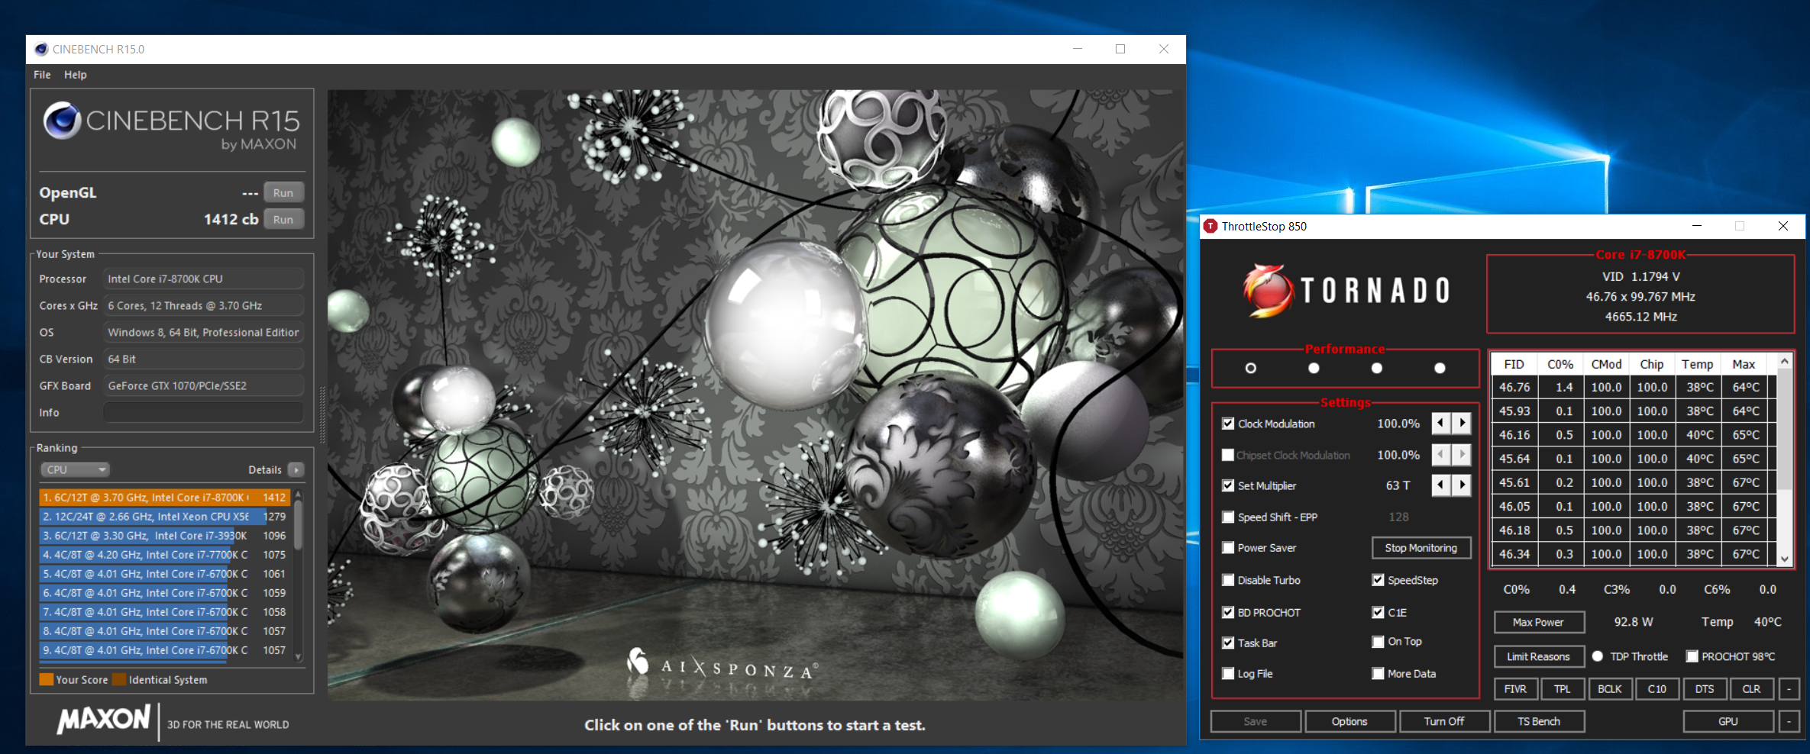Select the third Performance profile radio button

tap(1377, 368)
